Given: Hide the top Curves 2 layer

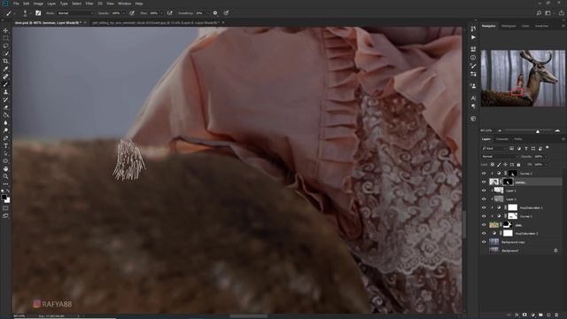Looking at the screenshot, I should click(484, 174).
